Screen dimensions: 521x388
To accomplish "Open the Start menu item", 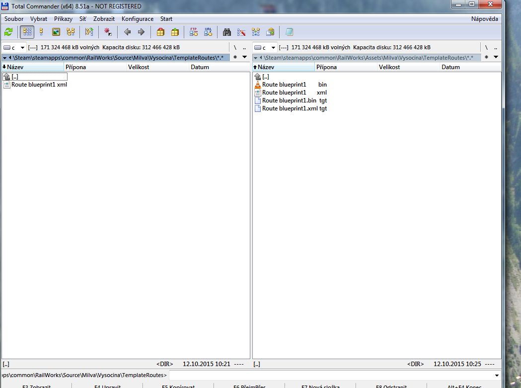I will click(166, 19).
